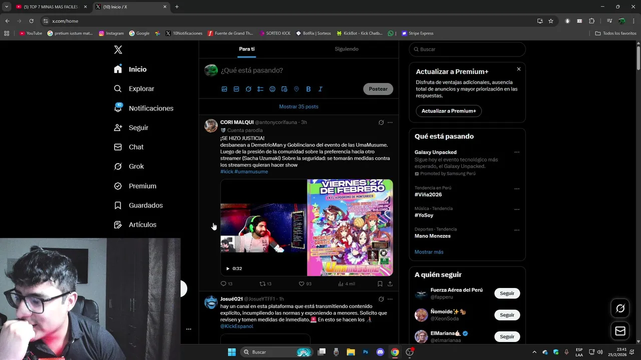Switch to the Para ti tab
Screen dimensions: 641x360
click(247, 49)
